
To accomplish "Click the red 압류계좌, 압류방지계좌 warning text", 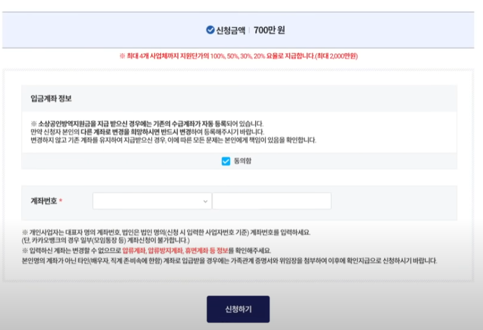I will click(x=175, y=250).
